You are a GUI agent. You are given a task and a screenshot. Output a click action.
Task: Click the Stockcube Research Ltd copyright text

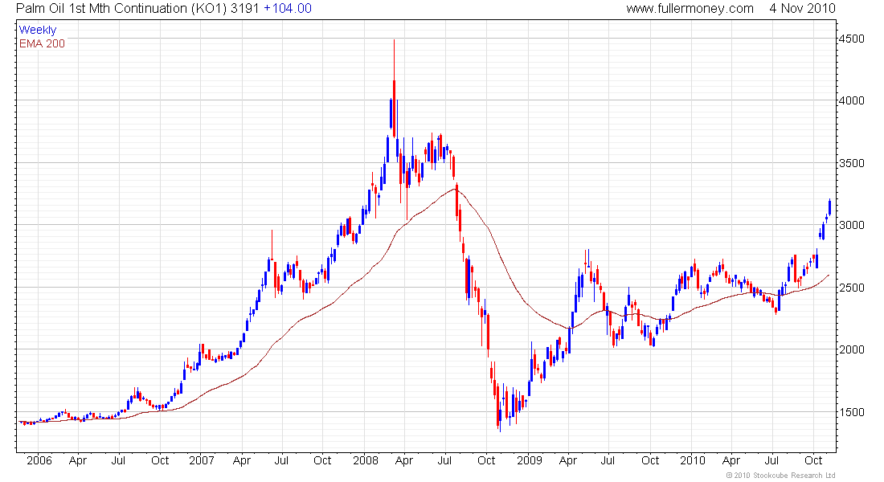781,476
